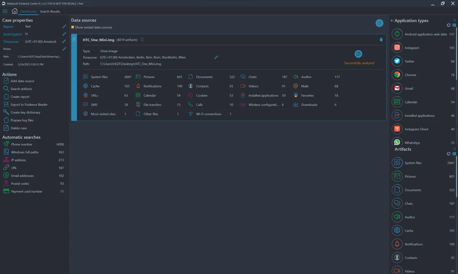Open the Phone number automatic search results

click(21, 144)
